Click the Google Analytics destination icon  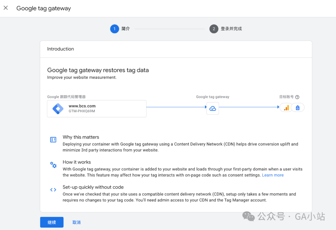coord(287,108)
